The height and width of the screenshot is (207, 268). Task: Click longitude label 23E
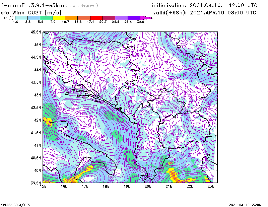click(x=211, y=186)
